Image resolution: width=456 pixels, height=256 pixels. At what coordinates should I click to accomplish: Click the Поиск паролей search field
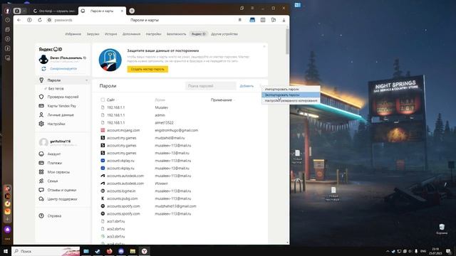[211, 86]
